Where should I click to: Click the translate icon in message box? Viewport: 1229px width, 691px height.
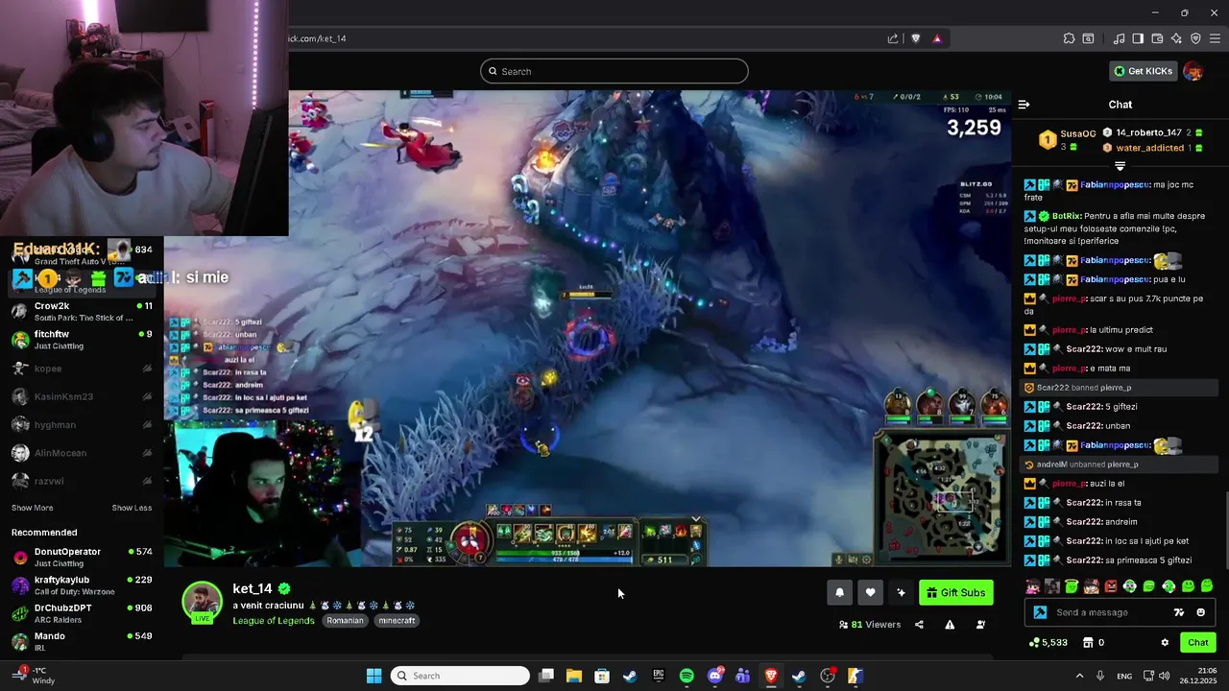click(x=1179, y=612)
